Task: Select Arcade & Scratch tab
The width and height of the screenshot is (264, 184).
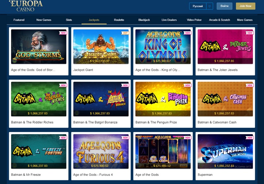Action: pyautogui.click(x=219, y=20)
